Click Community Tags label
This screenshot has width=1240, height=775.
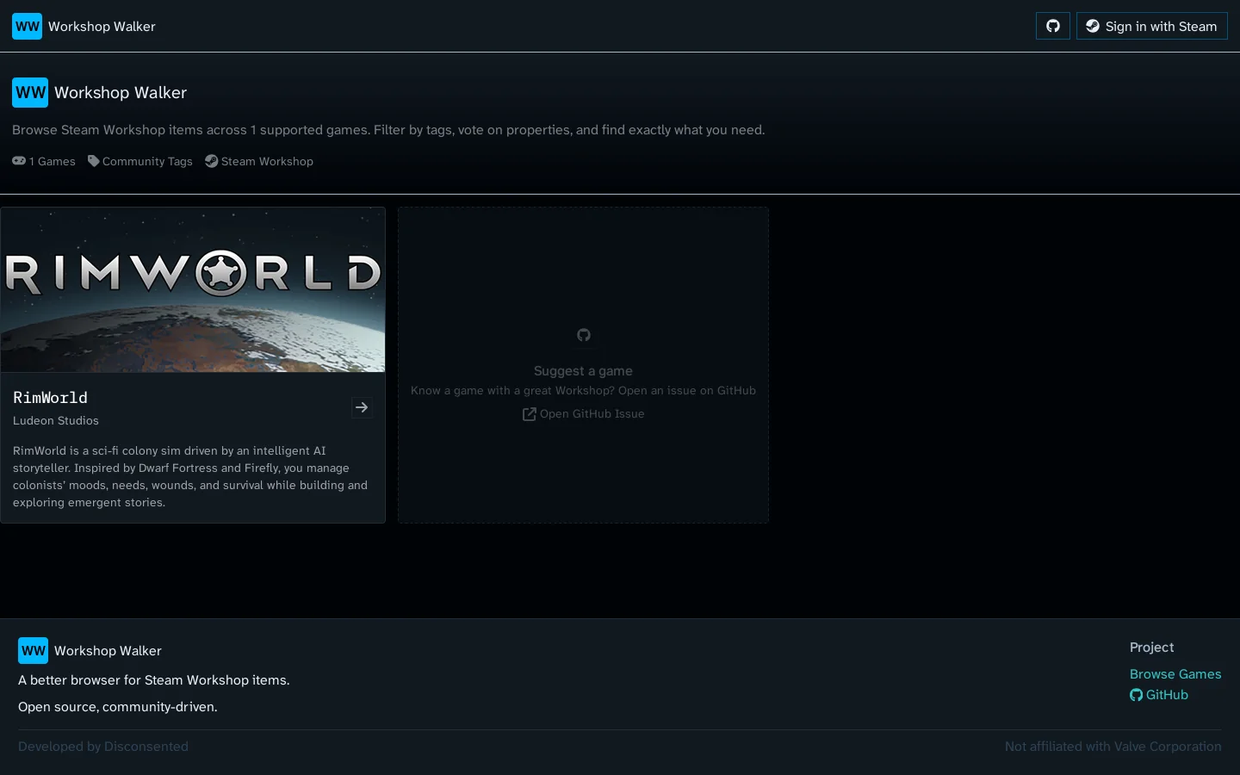pos(147,161)
